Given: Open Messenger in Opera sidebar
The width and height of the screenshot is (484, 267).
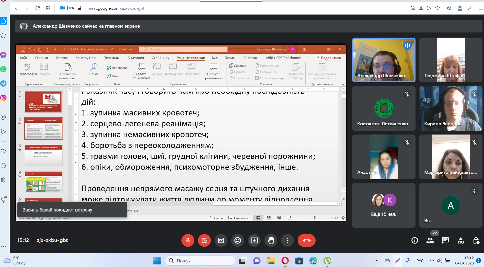Looking at the screenshot, I should click(3, 55).
